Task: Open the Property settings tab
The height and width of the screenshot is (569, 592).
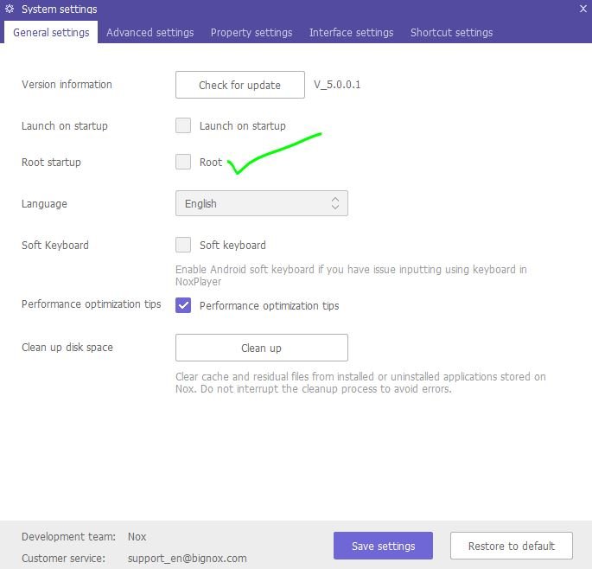Action: pos(251,33)
